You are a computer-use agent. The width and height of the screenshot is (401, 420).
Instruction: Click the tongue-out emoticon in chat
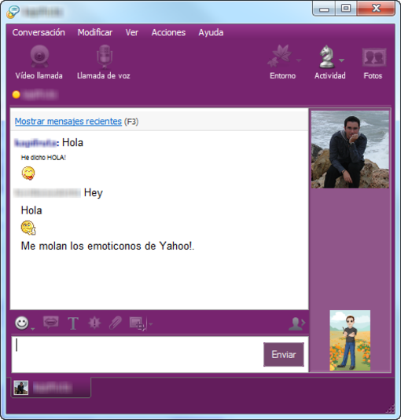pos(28,173)
